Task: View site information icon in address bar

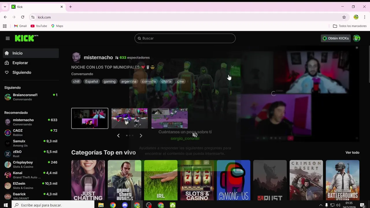Action: [33, 17]
